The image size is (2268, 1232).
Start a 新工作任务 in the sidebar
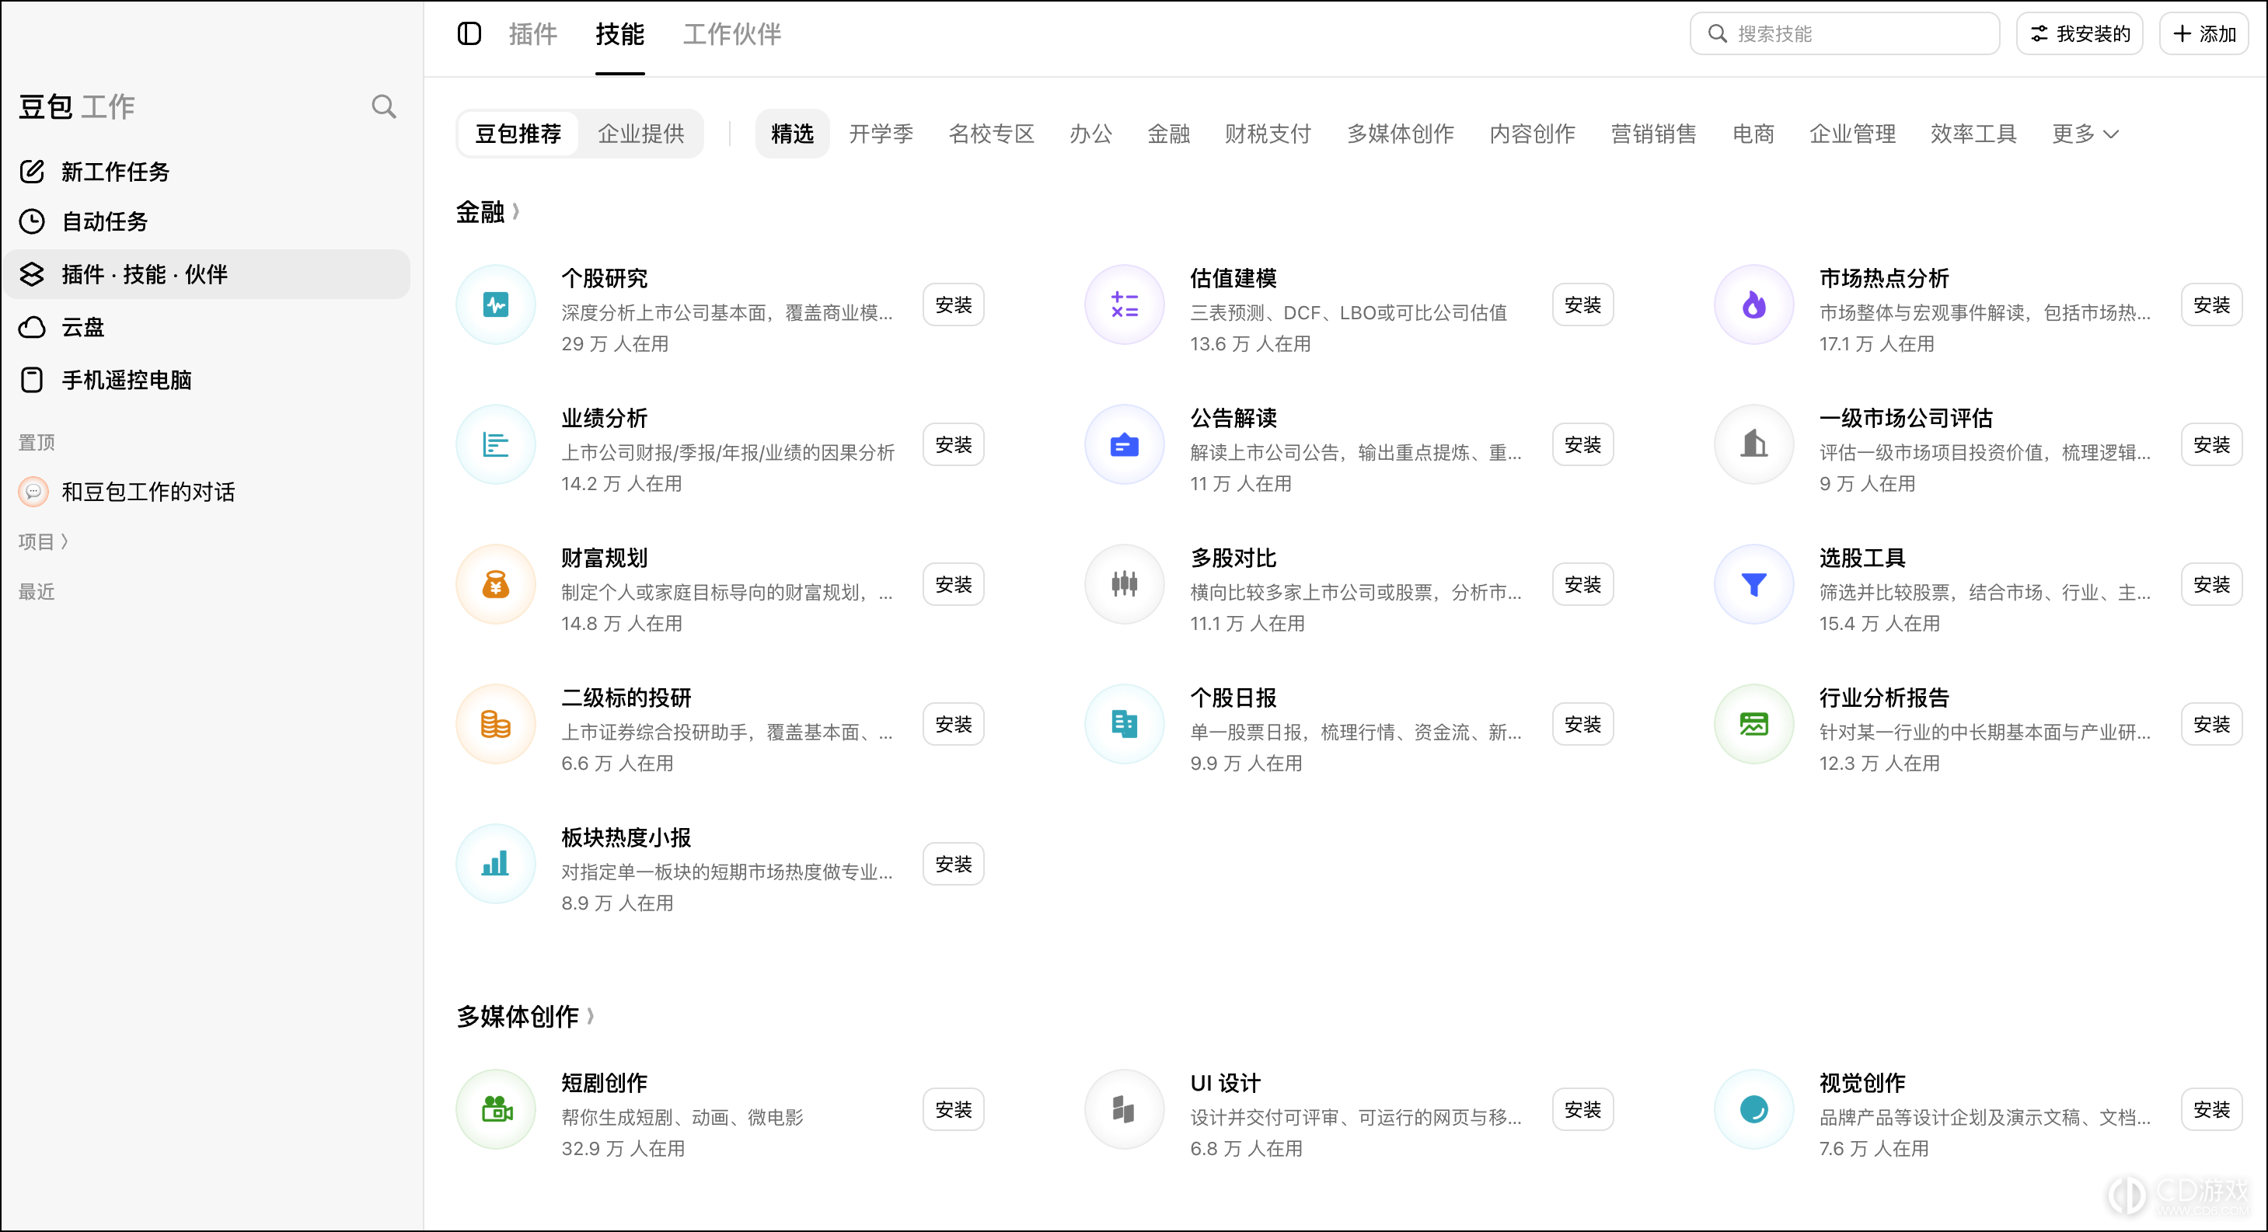pos(207,172)
